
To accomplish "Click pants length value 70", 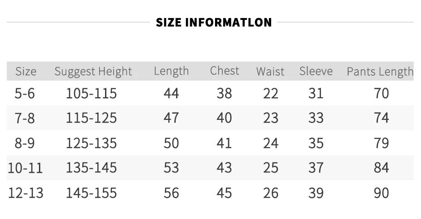I will pyautogui.click(x=381, y=93).
